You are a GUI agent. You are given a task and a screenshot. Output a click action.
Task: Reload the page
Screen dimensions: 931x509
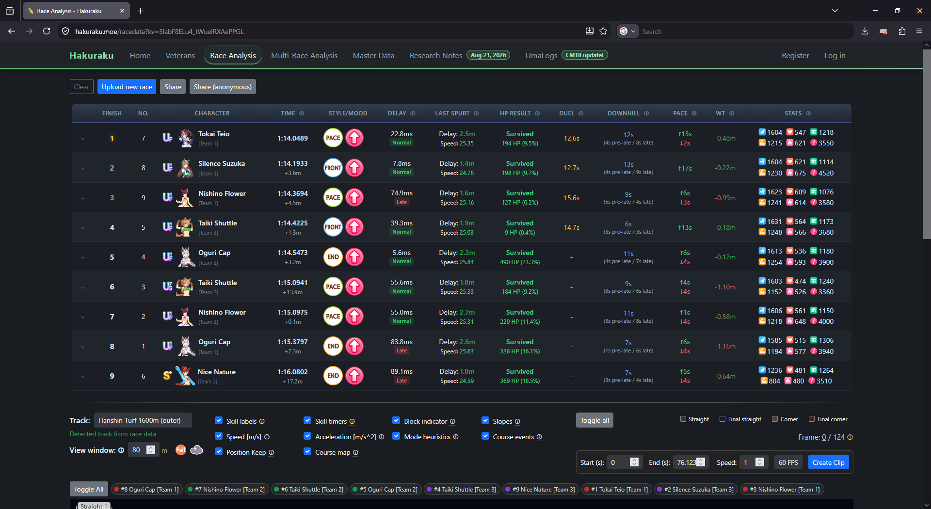47,31
